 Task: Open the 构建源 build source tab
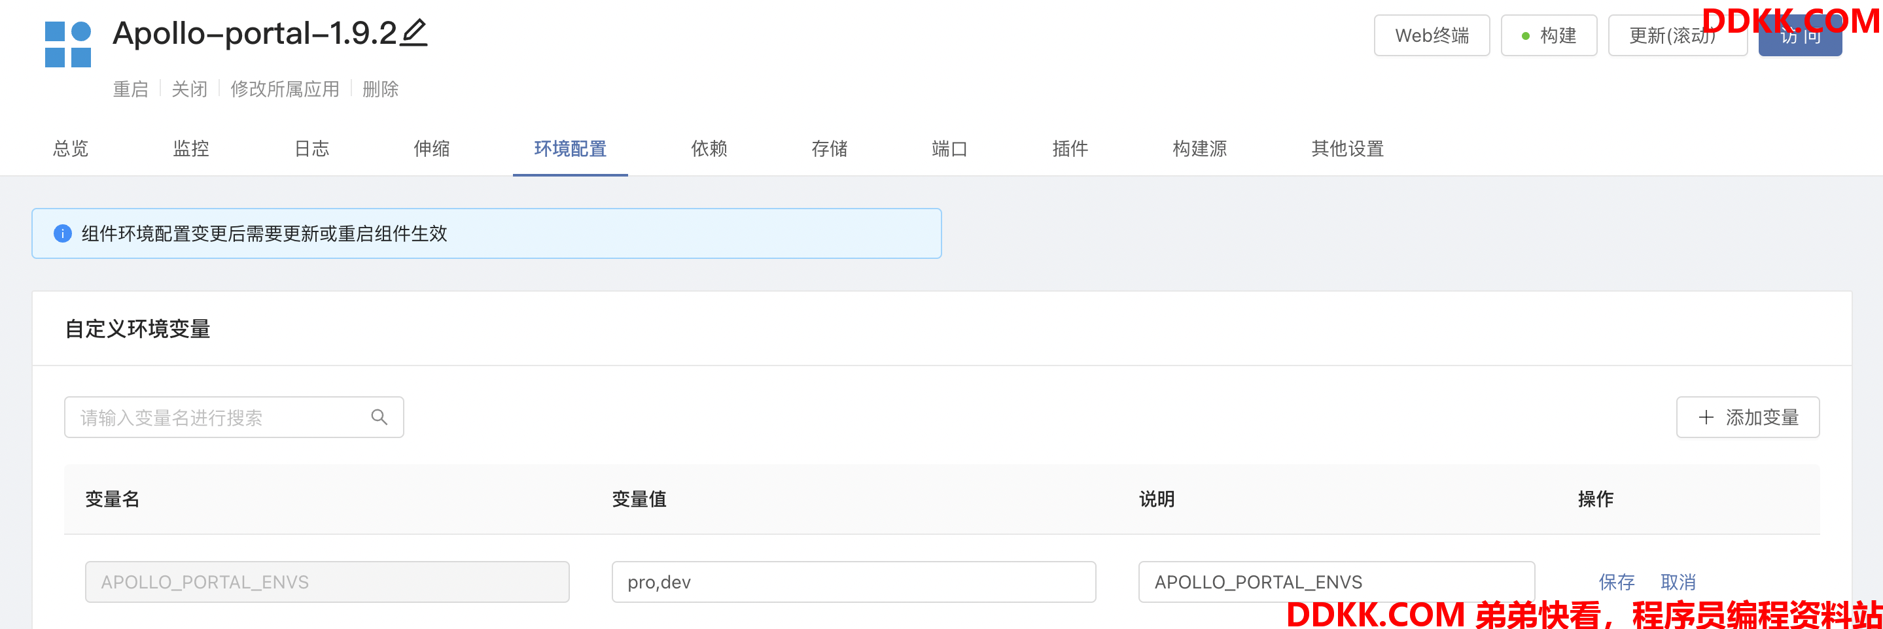click(x=1199, y=148)
